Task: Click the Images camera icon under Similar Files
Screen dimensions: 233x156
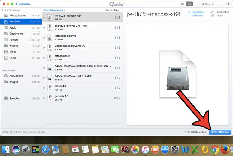Action: pyautogui.click(x=6, y=82)
